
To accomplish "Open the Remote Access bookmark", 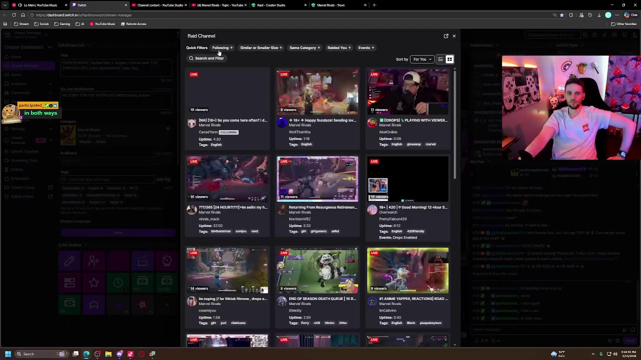I will point(134,24).
